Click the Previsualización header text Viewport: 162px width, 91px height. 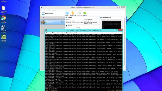pos(107,17)
